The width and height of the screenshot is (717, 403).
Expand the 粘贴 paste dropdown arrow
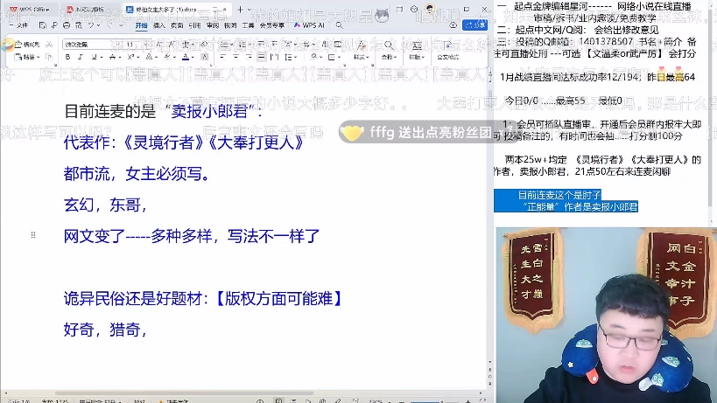39,58
